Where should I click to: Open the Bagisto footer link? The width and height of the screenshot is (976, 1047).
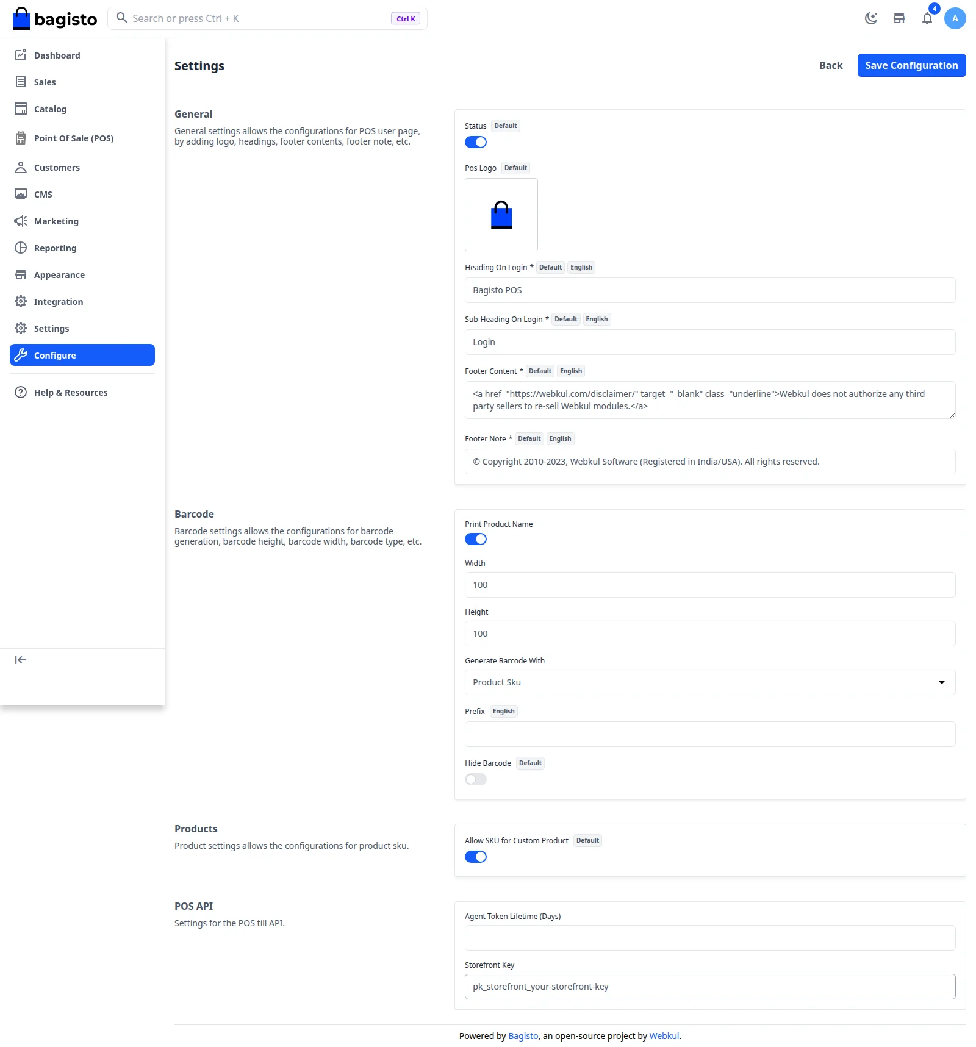tap(523, 1035)
